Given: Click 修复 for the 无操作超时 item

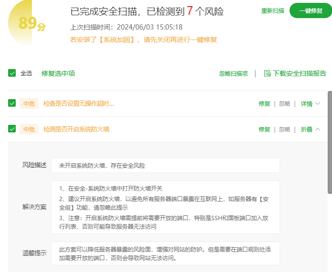Looking at the screenshot, I should coord(264,103).
